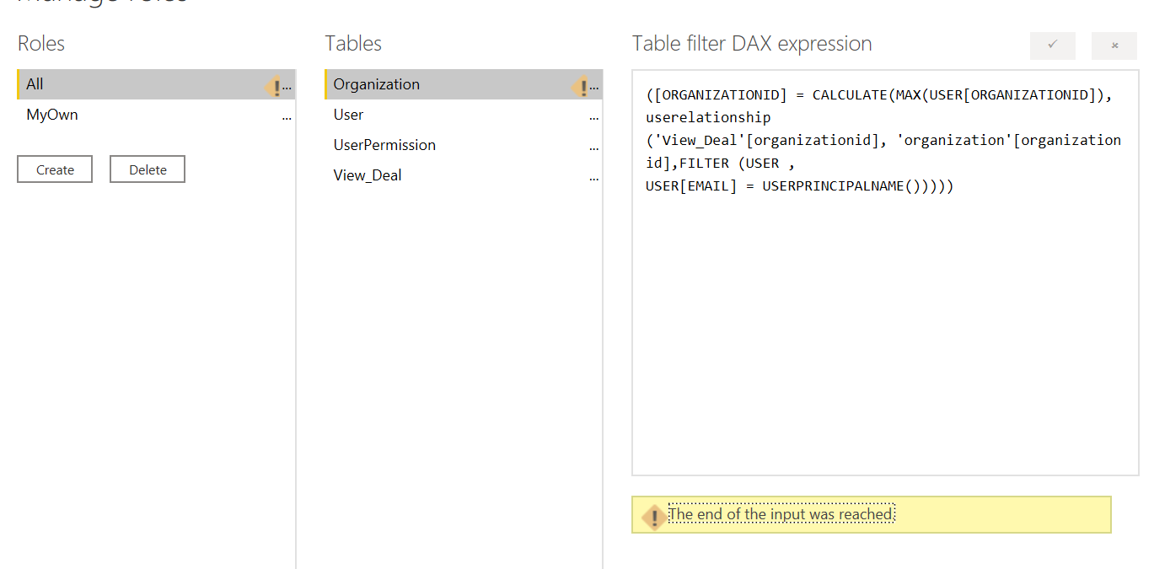Open the ellipsis menu for UserPermission table
1154x569 pixels.
[x=594, y=148]
